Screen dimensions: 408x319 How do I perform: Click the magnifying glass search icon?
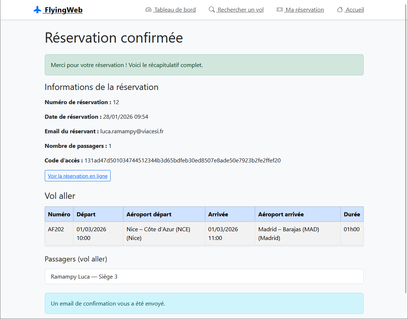point(211,10)
